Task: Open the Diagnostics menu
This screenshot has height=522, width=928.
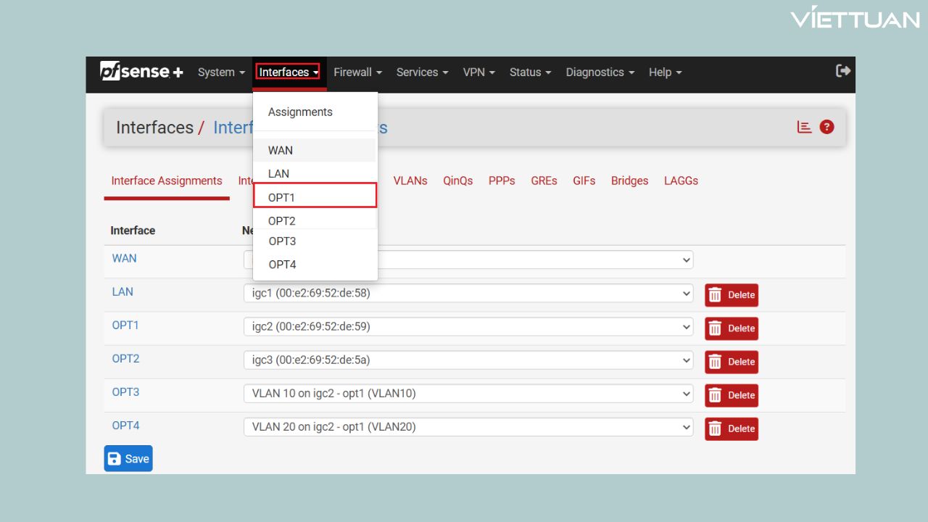Action: click(x=600, y=72)
